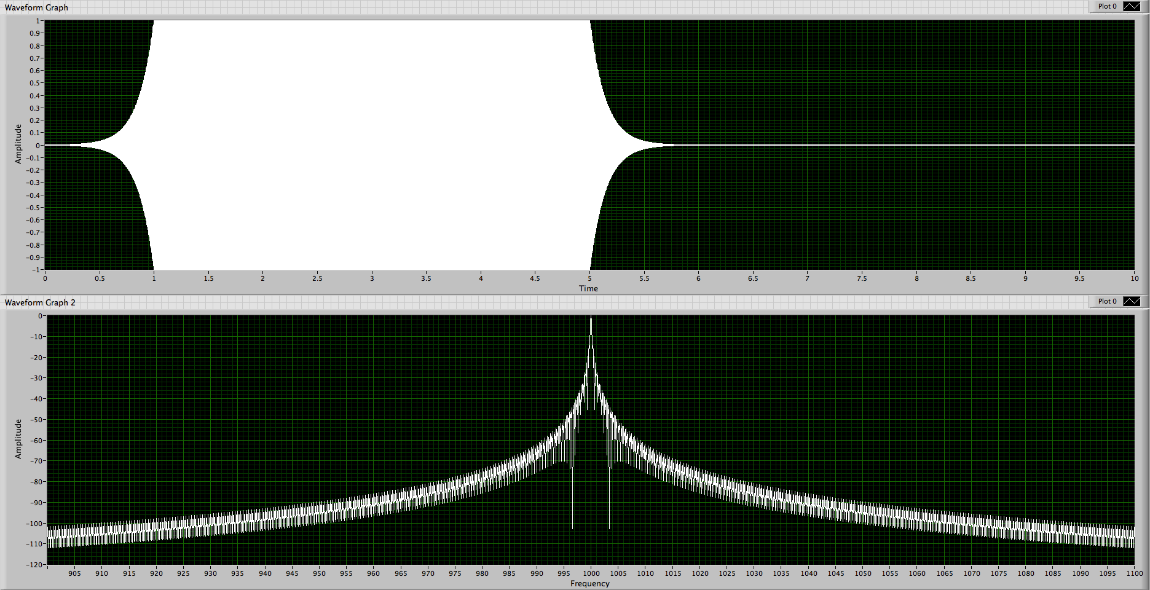Select the Plot 0 legend label of Waveform Graph 2
The image size is (1150, 590).
pos(1107,301)
